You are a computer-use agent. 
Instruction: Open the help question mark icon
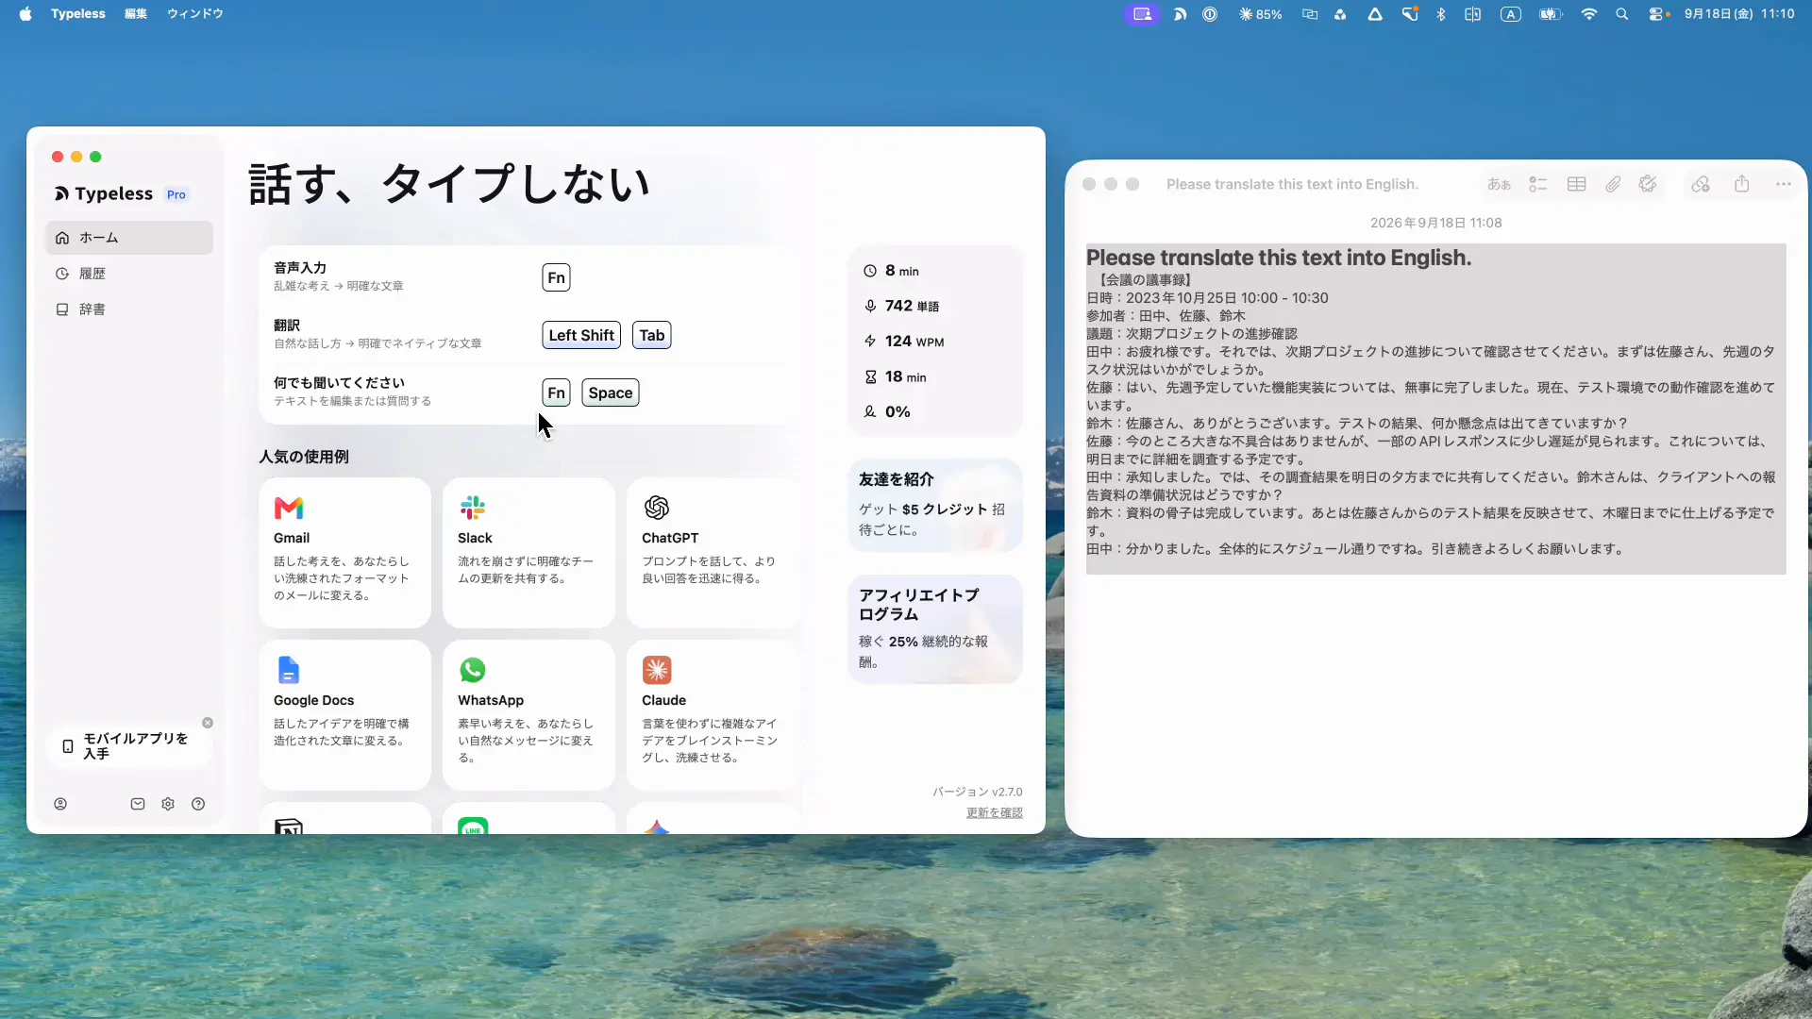coord(198,804)
